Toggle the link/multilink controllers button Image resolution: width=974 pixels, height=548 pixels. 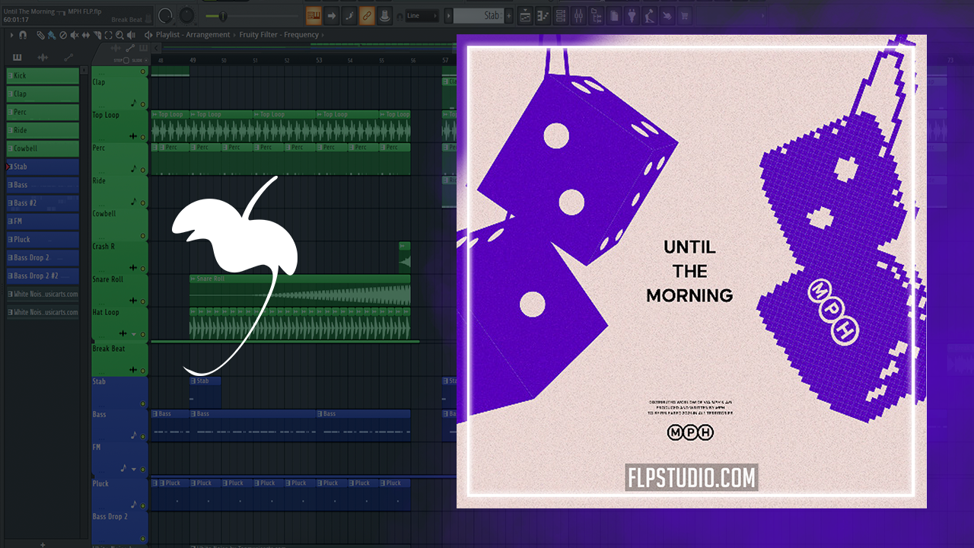[x=367, y=15]
